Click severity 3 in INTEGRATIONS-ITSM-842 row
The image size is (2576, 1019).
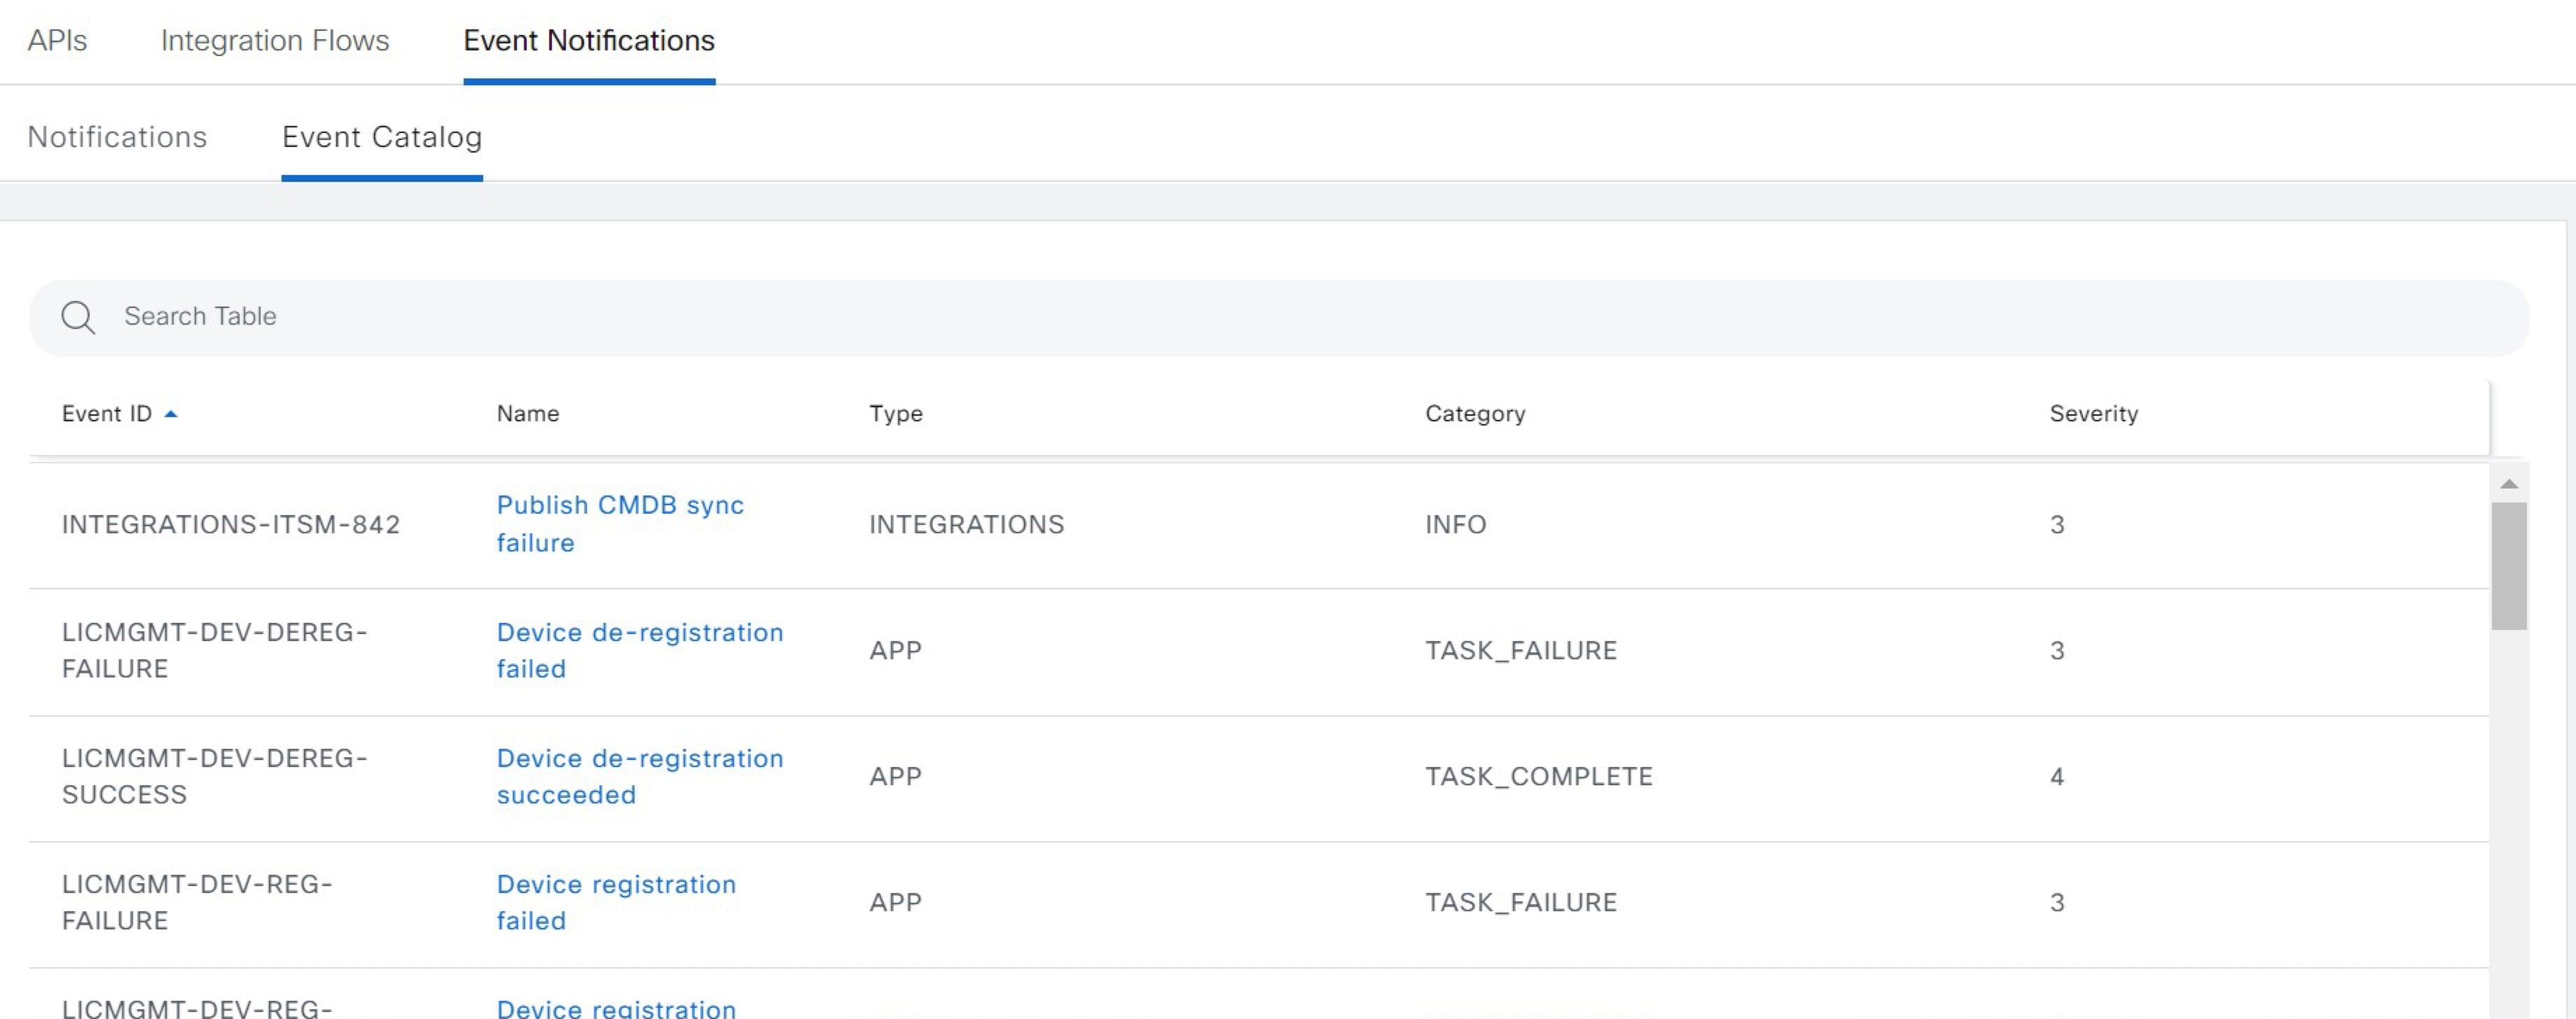(2057, 524)
